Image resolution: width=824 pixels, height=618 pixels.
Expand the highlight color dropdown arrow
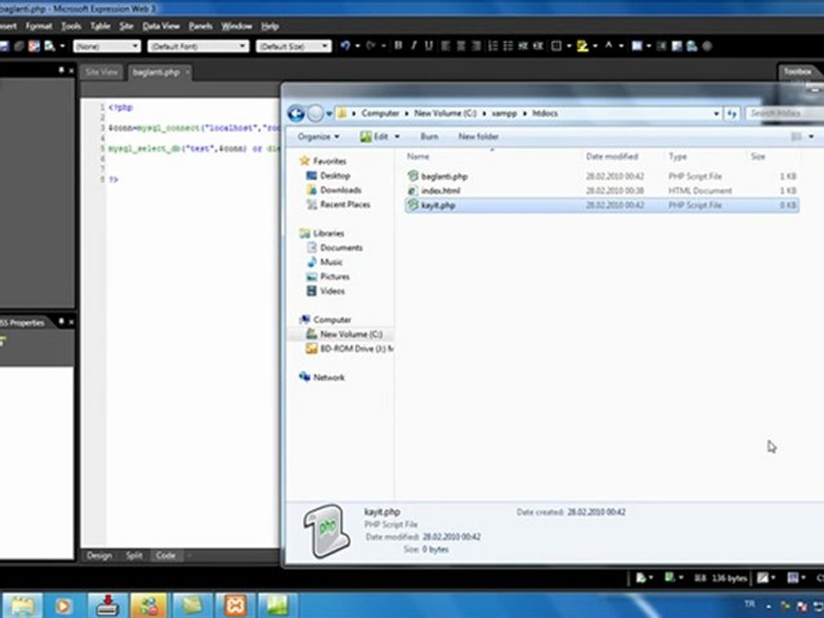[595, 46]
